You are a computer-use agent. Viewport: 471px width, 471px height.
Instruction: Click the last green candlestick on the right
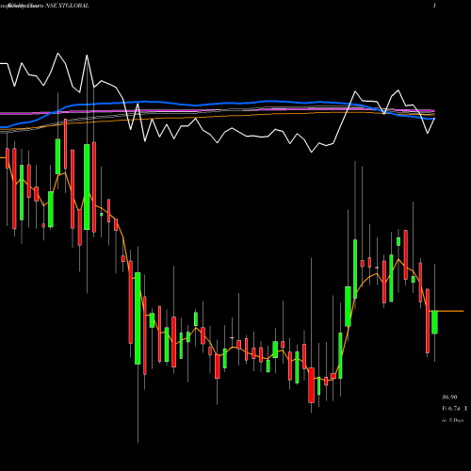[434, 322]
